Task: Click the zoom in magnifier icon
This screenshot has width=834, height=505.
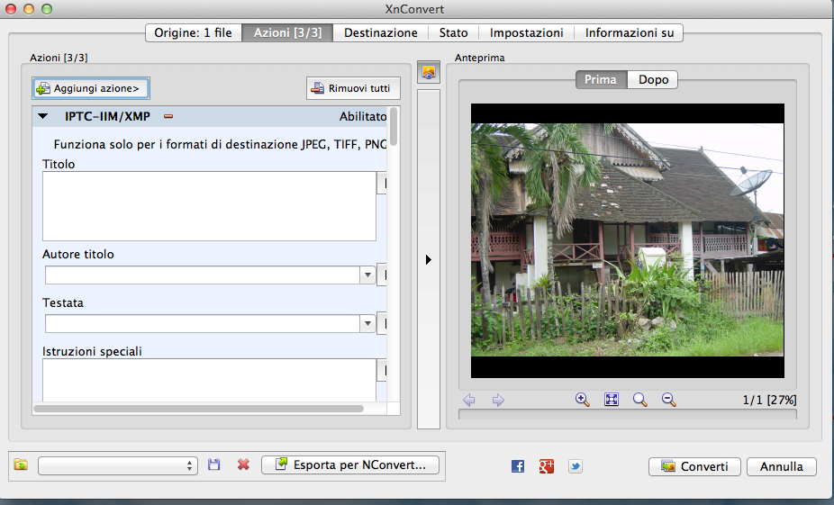Action: 583,400
